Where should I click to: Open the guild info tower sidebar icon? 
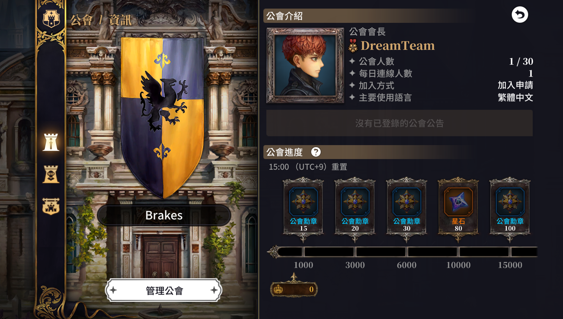[51, 142]
